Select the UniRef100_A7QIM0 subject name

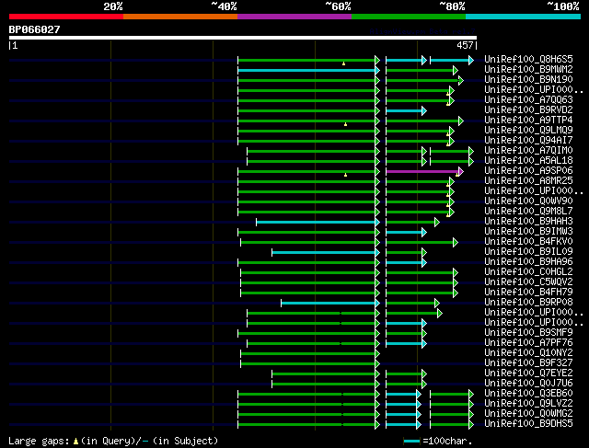[x=528, y=151]
